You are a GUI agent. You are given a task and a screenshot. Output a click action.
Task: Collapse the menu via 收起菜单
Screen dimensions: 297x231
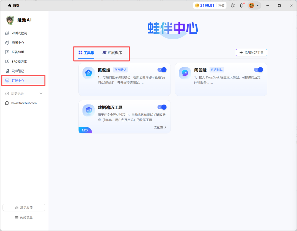tap(24, 217)
